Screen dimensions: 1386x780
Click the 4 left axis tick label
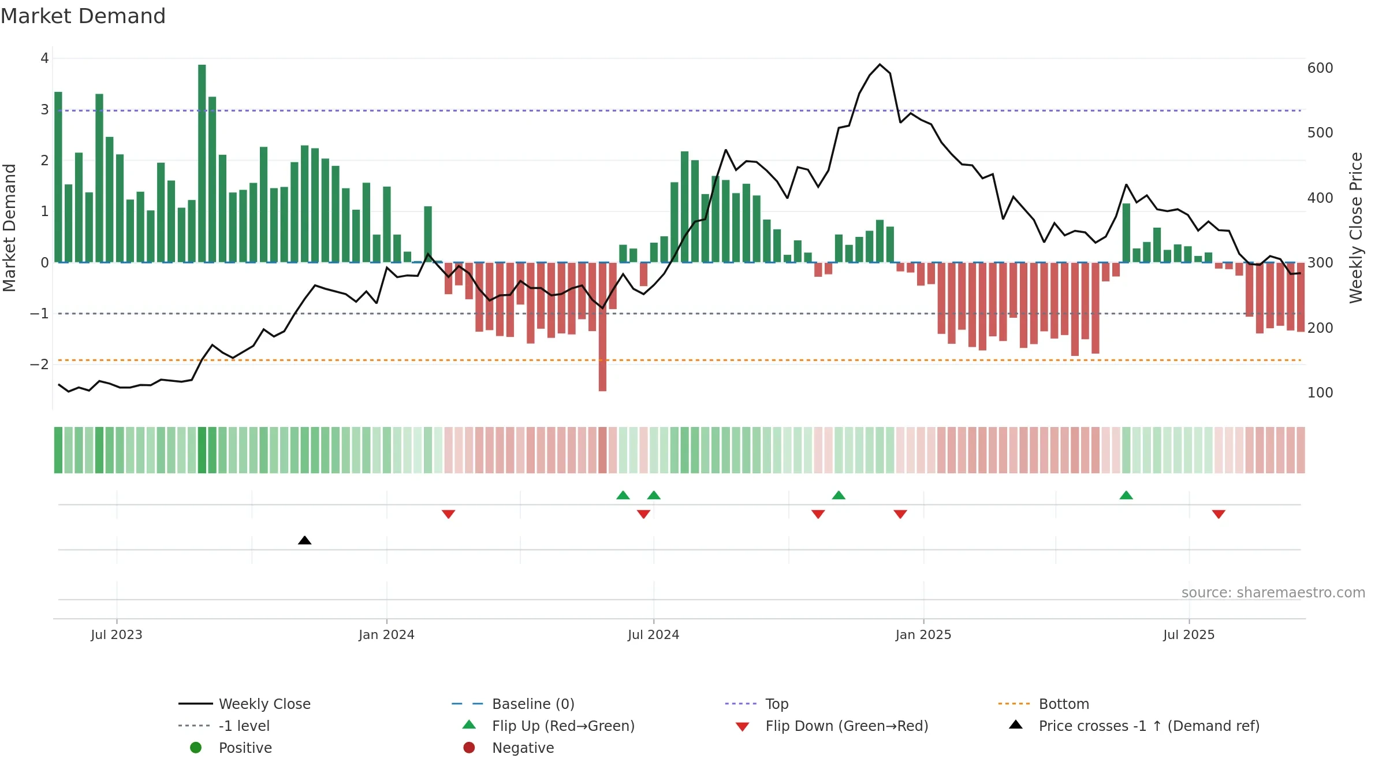tap(44, 58)
